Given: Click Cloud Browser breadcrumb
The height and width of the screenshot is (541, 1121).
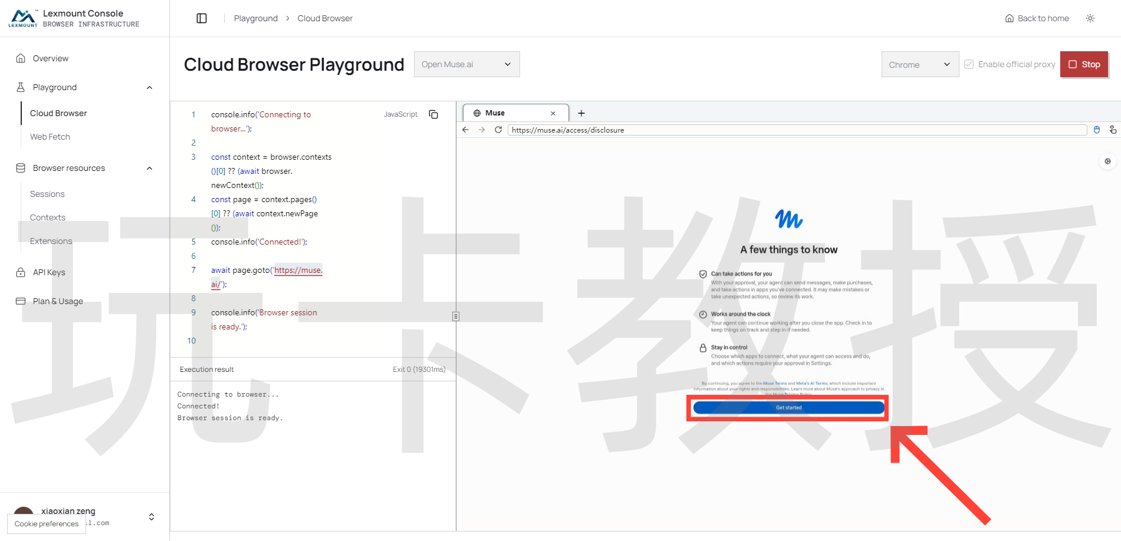Looking at the screenshot, I should (325, 18).
